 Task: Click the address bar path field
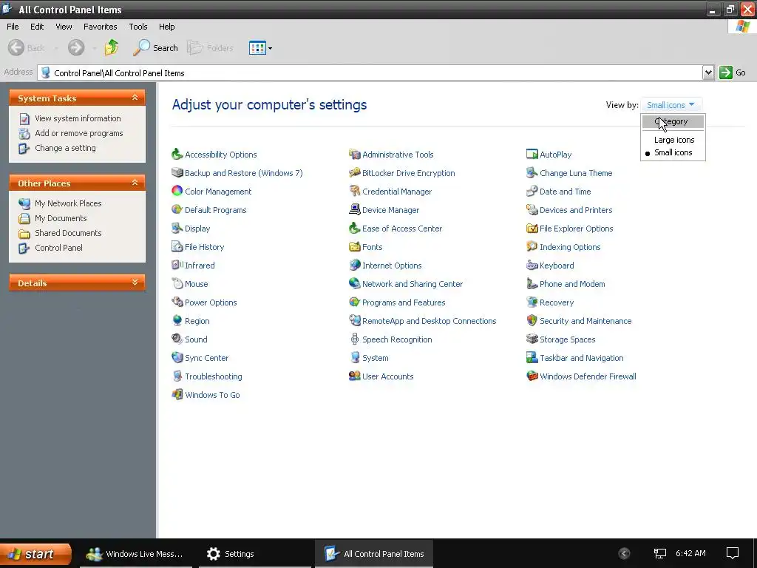[x=370, y=73]
